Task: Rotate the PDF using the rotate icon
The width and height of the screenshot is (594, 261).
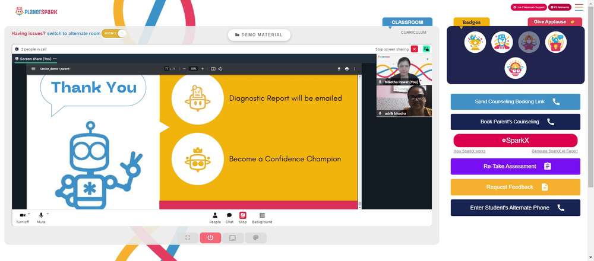Action: coord(220,69)
